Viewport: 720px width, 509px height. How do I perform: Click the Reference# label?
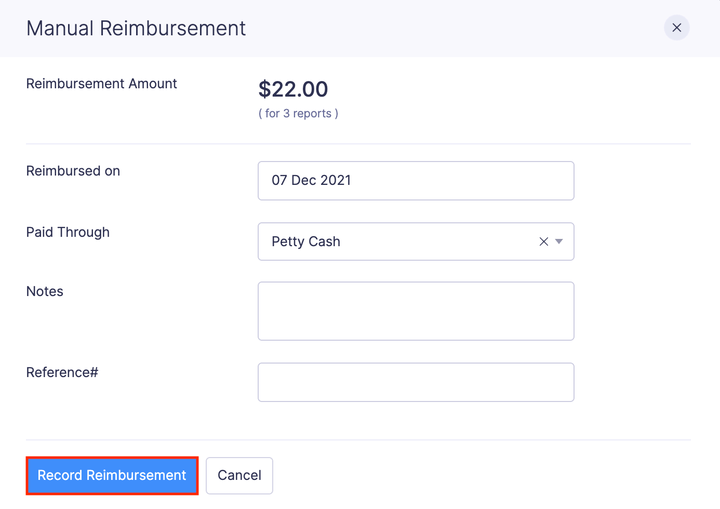click(62, 372)
